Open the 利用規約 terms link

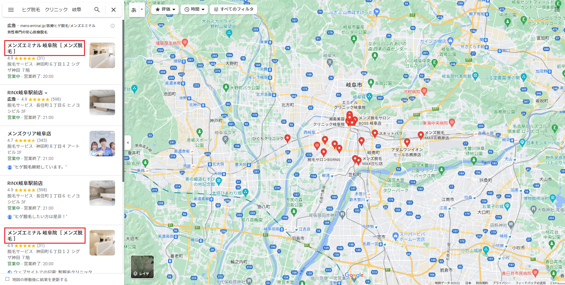482,283
